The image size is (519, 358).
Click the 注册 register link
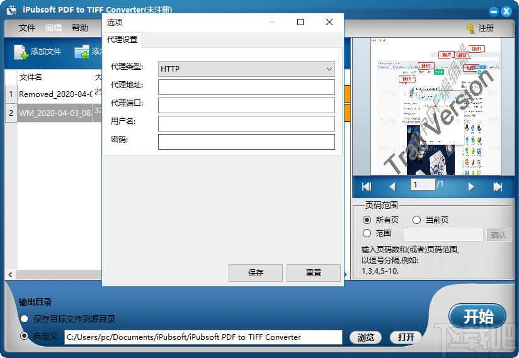486,28
